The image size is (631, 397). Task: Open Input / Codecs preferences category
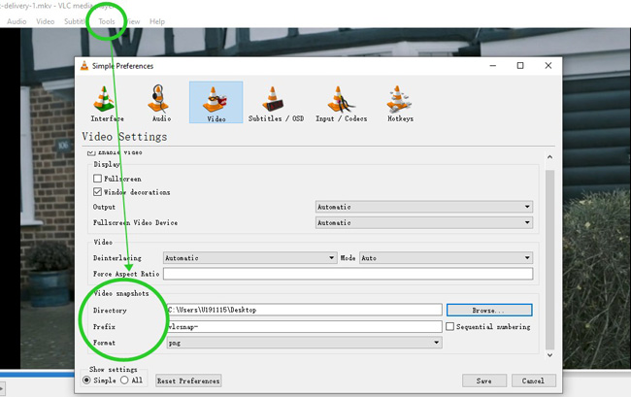tap(342, 103)
